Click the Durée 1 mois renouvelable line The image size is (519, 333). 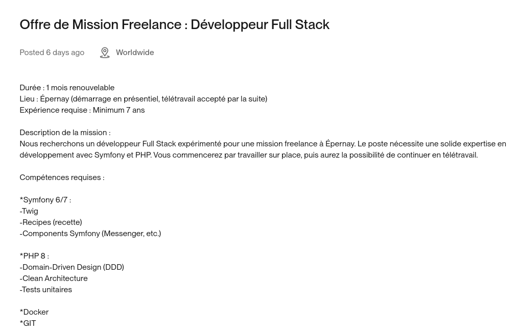(x=67, y=88)
